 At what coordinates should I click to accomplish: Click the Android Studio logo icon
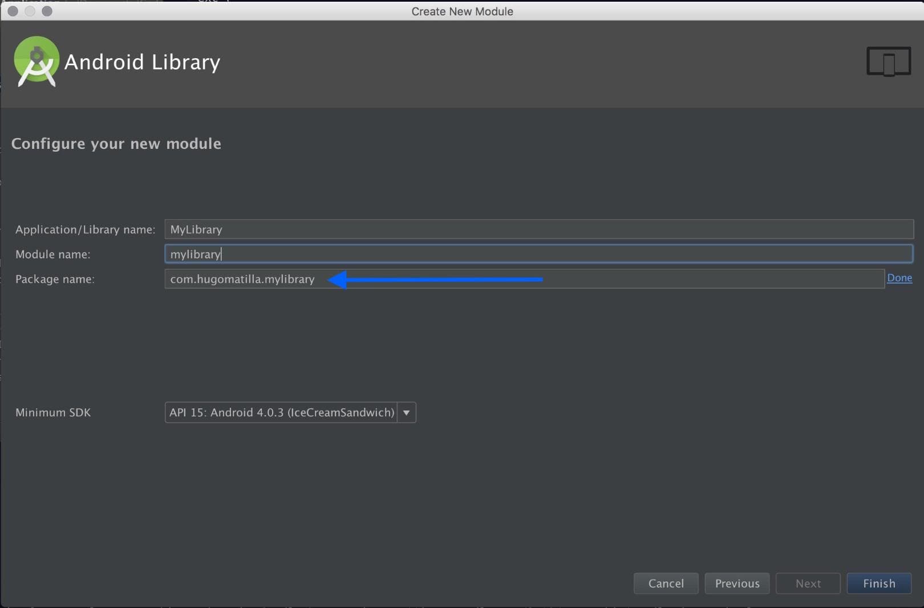(x=36, y=62)
